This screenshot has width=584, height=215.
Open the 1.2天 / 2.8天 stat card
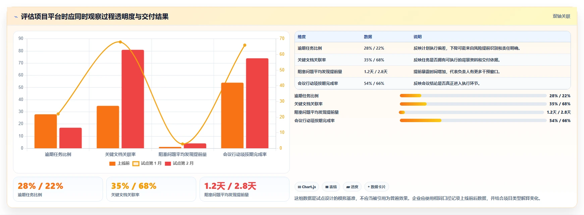coord(245,189)
